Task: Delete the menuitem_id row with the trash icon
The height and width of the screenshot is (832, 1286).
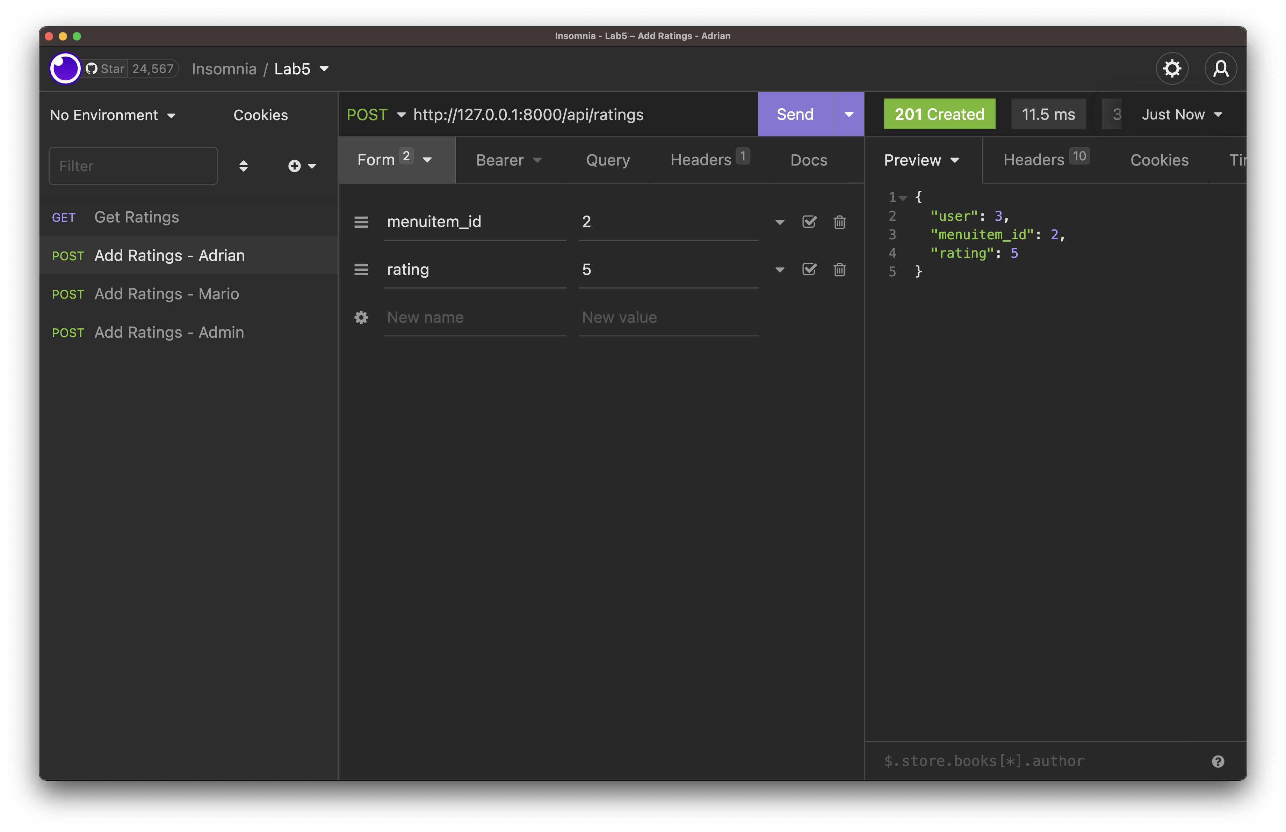Action: coord(839,221)
